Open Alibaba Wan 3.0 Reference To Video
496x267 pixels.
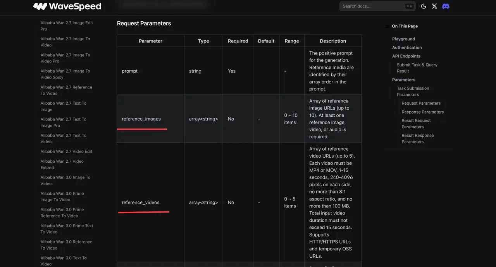tap(66, 245)
